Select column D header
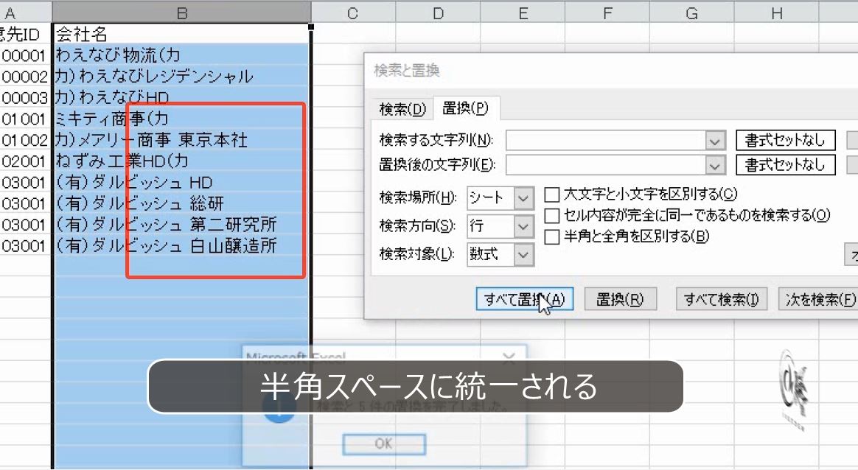 coord(438,13)
